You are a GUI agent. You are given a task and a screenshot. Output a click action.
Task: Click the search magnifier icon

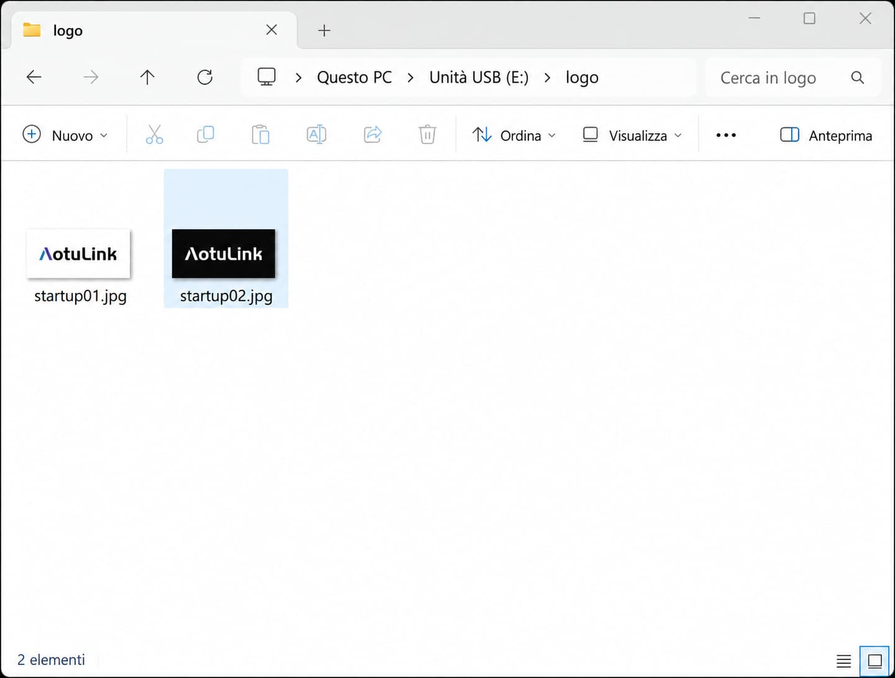tap(858, 78)
